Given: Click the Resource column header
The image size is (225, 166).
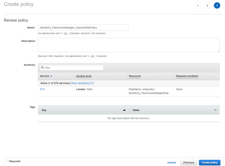Looking at the screenshot, I should click(135, 76).
